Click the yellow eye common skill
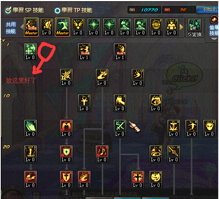Screen dimensions: 219x199 [156, 27]
